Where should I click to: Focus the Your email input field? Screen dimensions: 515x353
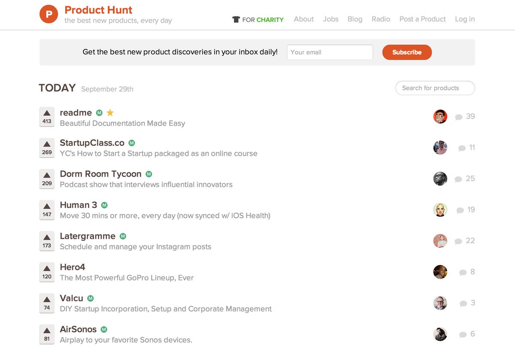[330, 52]
